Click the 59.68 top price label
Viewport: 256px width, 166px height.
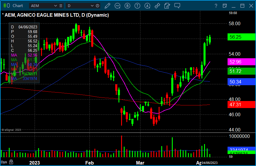233,13
